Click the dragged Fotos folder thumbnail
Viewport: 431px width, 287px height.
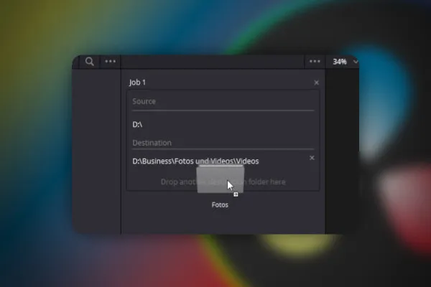coord(221,179)
